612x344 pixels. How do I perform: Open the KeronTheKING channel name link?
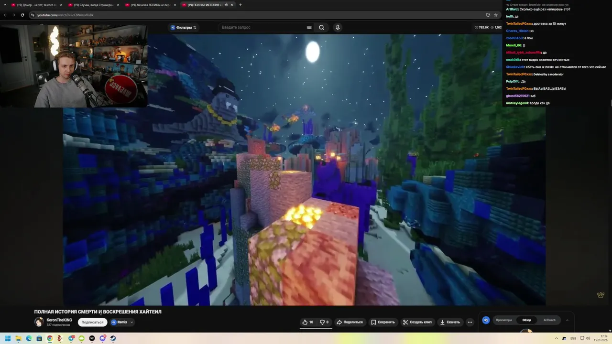(x=59, y=320)
